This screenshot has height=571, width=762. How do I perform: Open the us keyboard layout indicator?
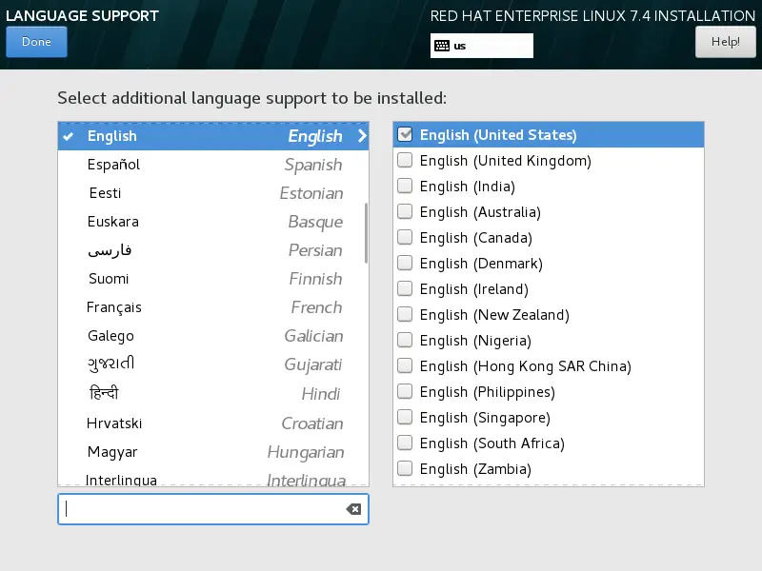[482, 46]
